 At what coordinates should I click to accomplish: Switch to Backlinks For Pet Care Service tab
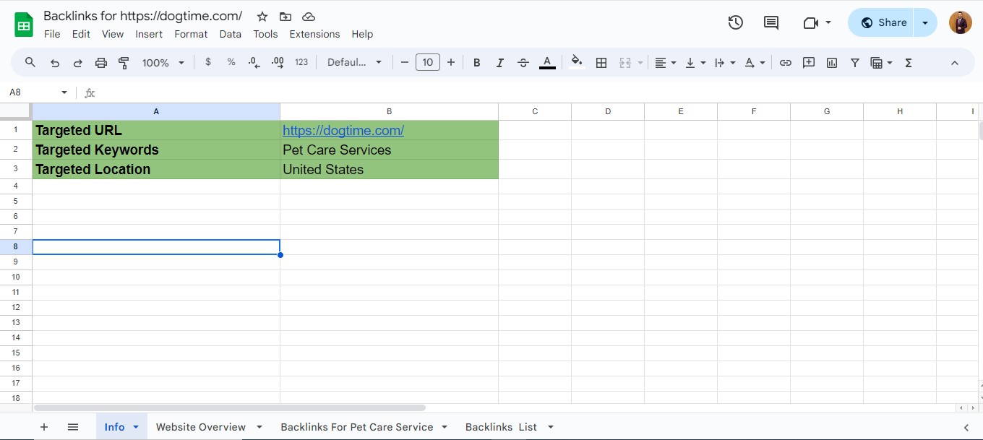357,427
